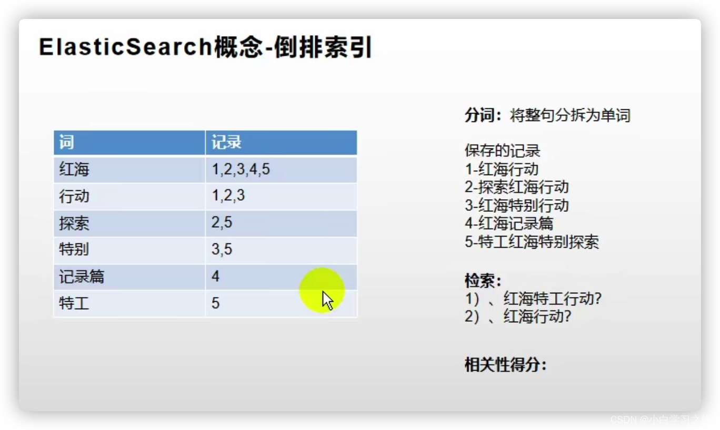Click the cell with value '1,2,3'
Viewport: 720px width, 430px height.
281,197
